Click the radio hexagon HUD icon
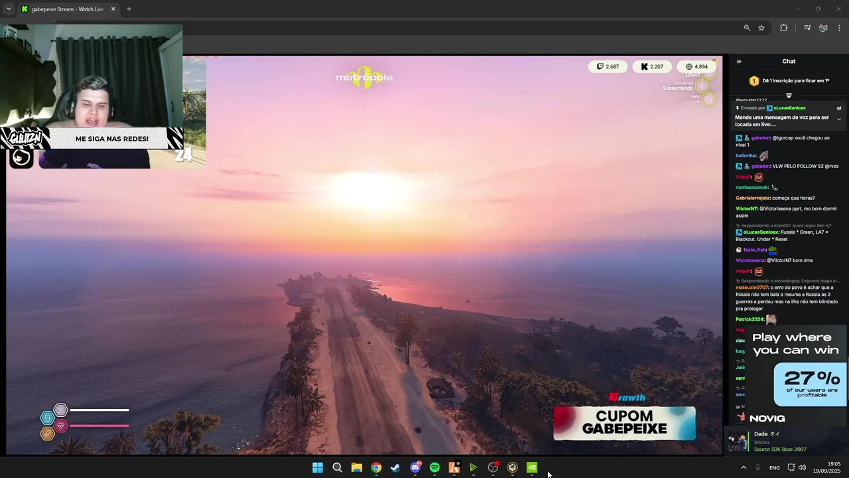The width and height of the screenshot is (849, 478). pos(709,100)
